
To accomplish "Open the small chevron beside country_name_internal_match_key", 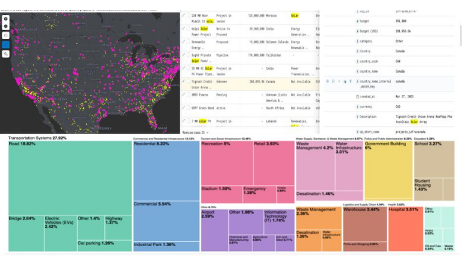I will 339,81.
